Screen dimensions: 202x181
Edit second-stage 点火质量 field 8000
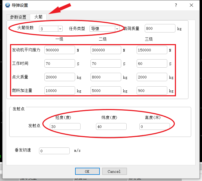click(106, 77)
